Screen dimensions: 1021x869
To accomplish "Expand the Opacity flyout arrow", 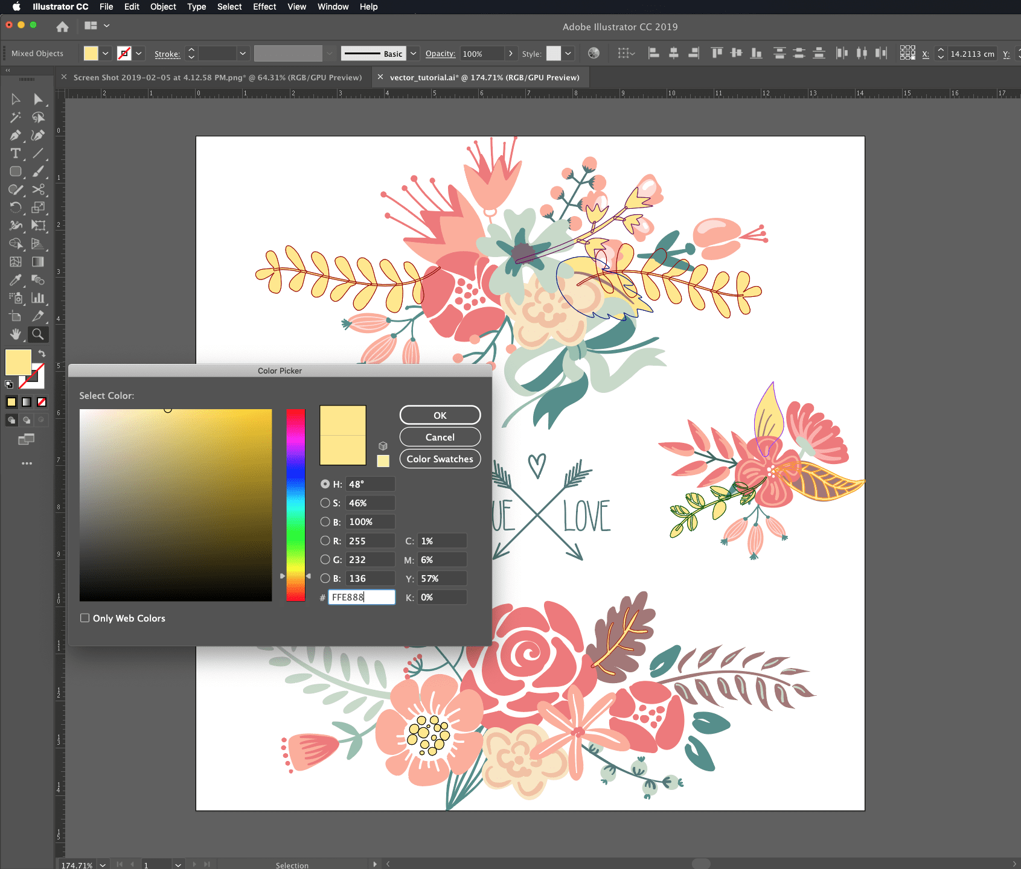I will click(x=511, y=54).
